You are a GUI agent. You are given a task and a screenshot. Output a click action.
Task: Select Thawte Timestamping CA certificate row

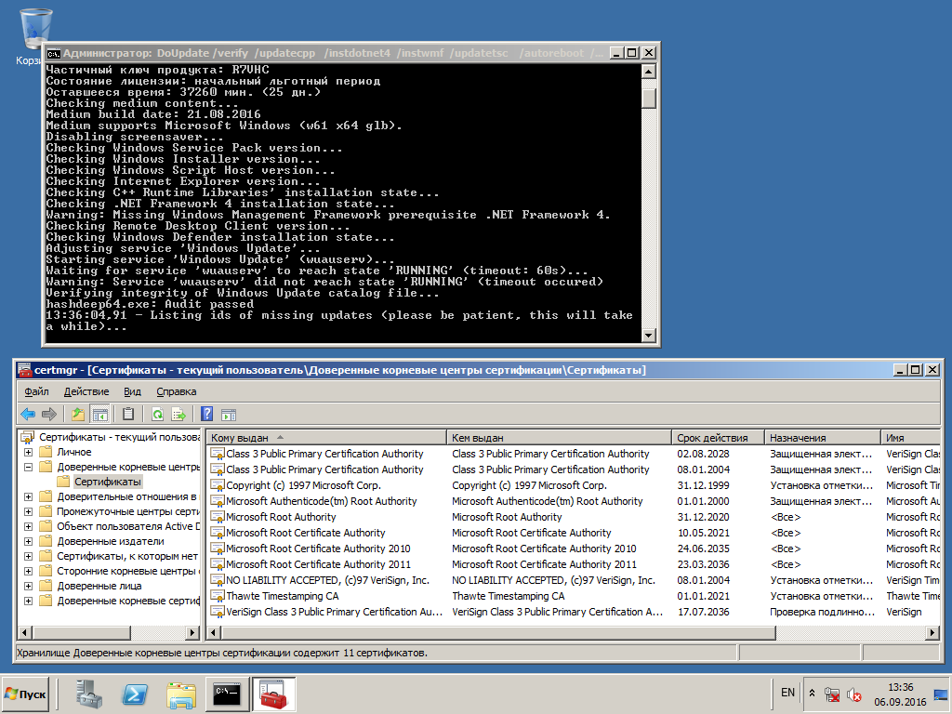point(283,596)
